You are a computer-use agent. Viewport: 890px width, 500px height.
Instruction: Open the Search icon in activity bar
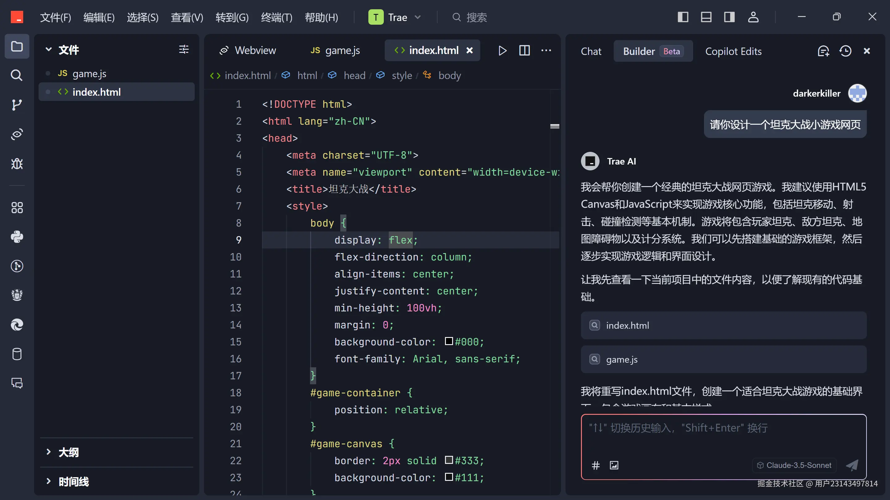point(17,75)
